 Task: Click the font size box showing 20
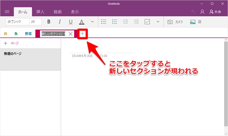click(x=36, y=22)
